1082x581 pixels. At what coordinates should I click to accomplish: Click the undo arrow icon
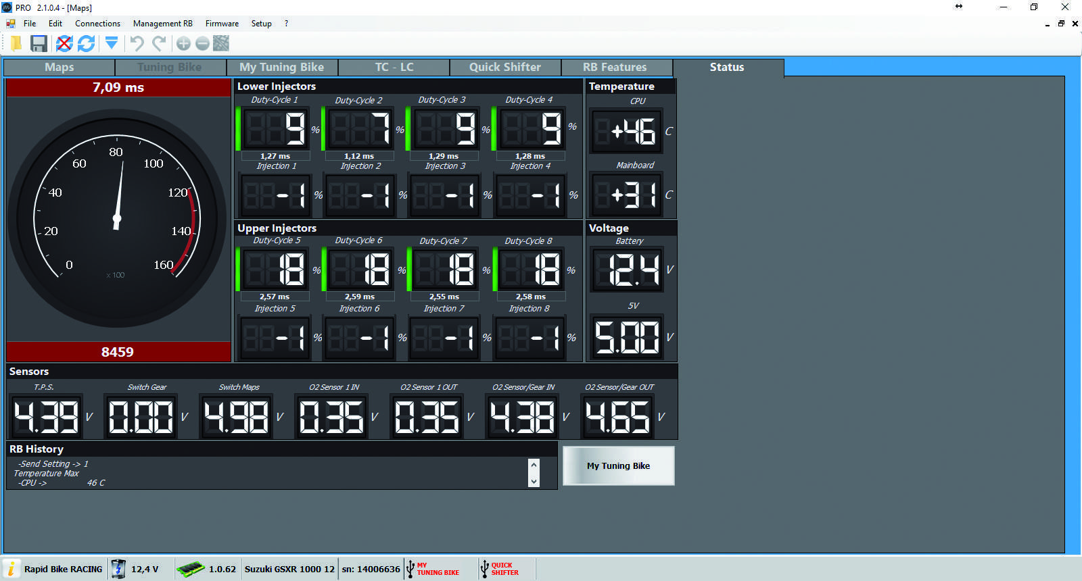[x=137, y=44]
